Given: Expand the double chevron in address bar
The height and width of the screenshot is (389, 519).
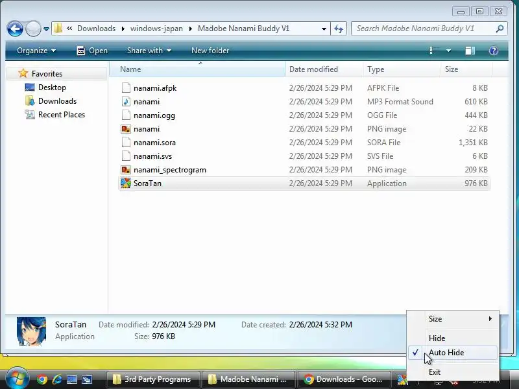Looking at the screenshot, I should click(69, 29).
